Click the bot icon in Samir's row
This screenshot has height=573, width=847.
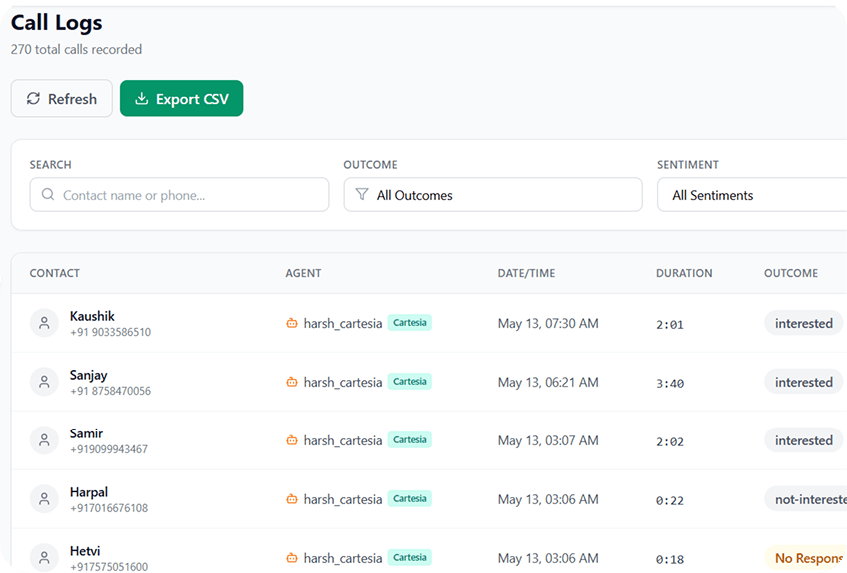point(292,440)
